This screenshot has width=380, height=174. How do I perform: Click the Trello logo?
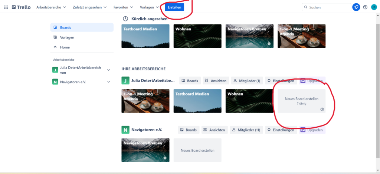(x=21, y=7)
